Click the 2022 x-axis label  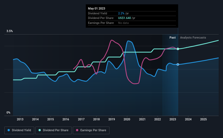click(158, 119)
